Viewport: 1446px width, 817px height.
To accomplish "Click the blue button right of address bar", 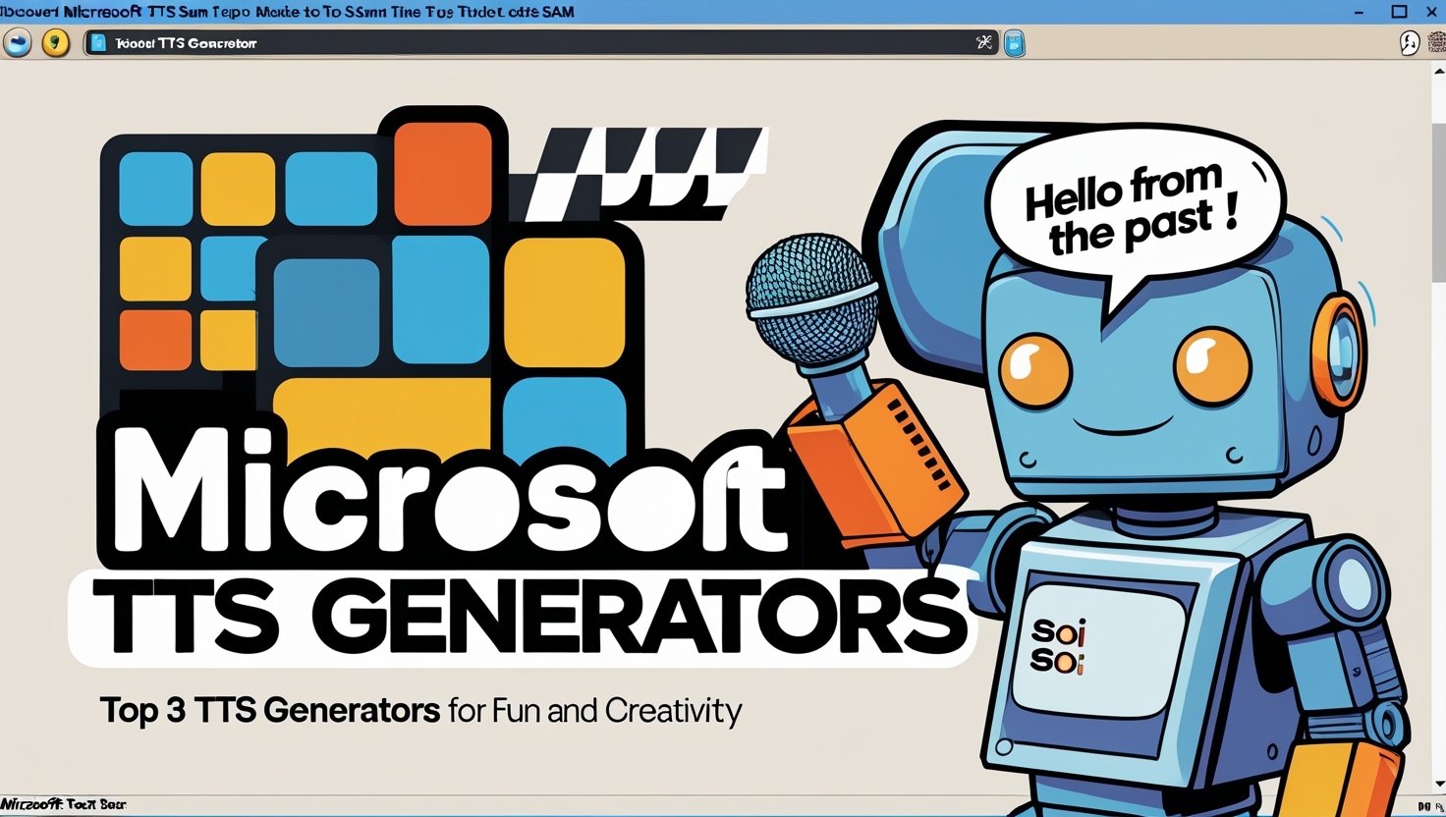I will pyautogui.click(x=1015, y=43).
